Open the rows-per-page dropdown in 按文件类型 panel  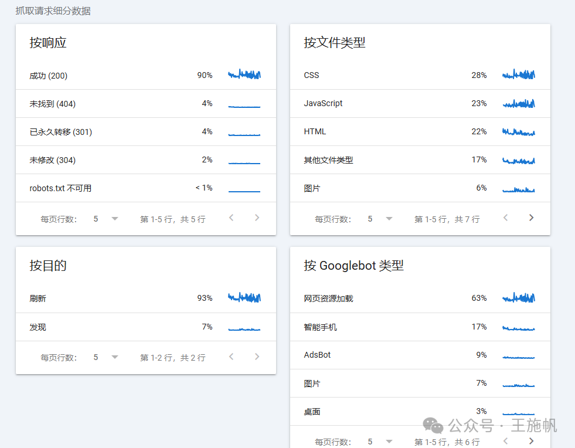[389, 218]
